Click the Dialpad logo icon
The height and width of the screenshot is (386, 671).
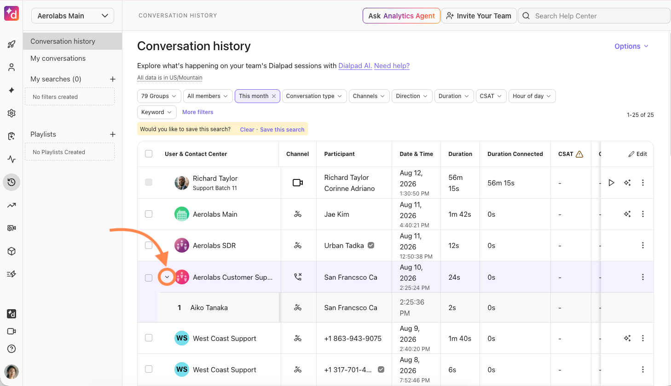click(x=12, y=14)
